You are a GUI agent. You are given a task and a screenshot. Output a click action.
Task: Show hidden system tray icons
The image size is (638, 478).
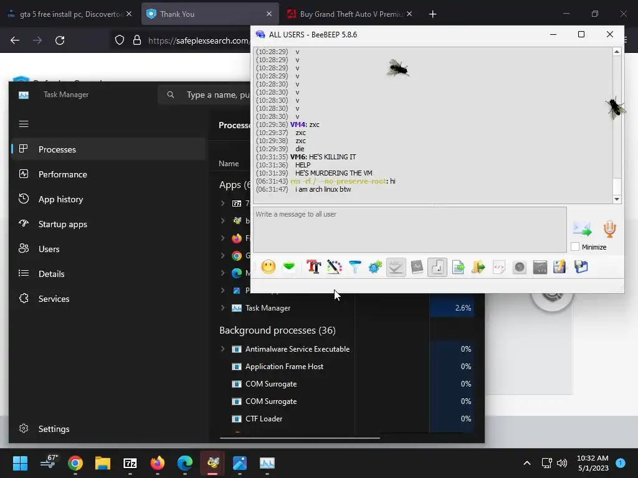pyautogui.click(x=527, y=463)
